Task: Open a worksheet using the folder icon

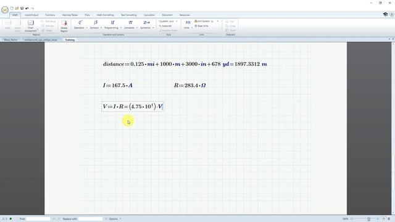Action: (17, 8)
